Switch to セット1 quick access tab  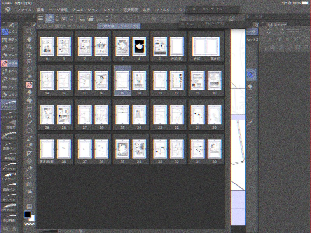point(252,32)
